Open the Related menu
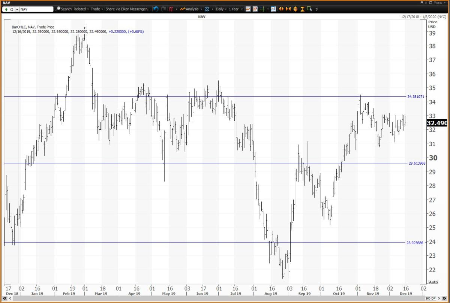This screenshot has width=450, height=303. click(x=81, y=9)
